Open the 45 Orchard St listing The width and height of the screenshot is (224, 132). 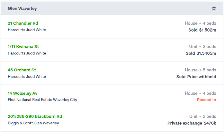22,70
